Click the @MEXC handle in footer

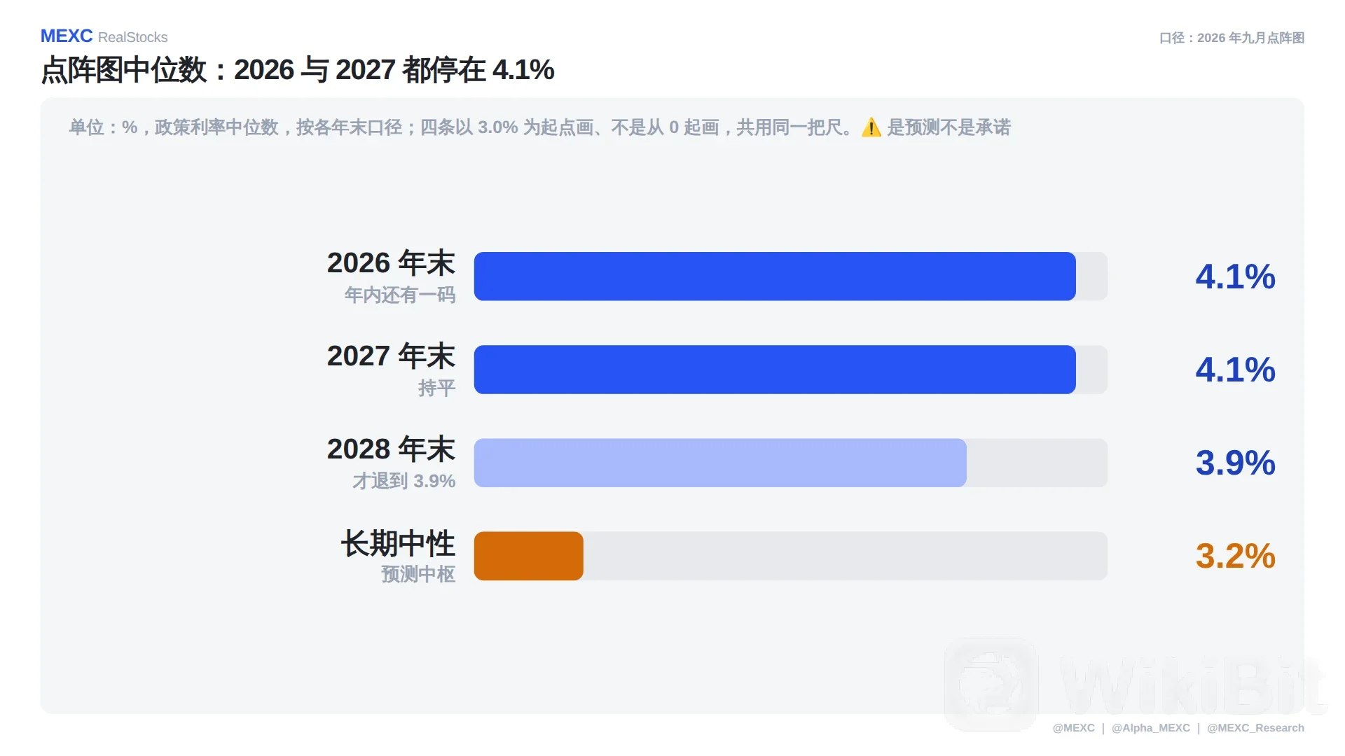point(1073,728)
